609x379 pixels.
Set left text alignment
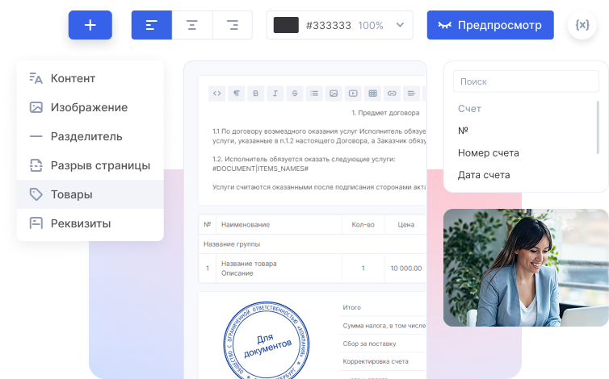point(152,25)
